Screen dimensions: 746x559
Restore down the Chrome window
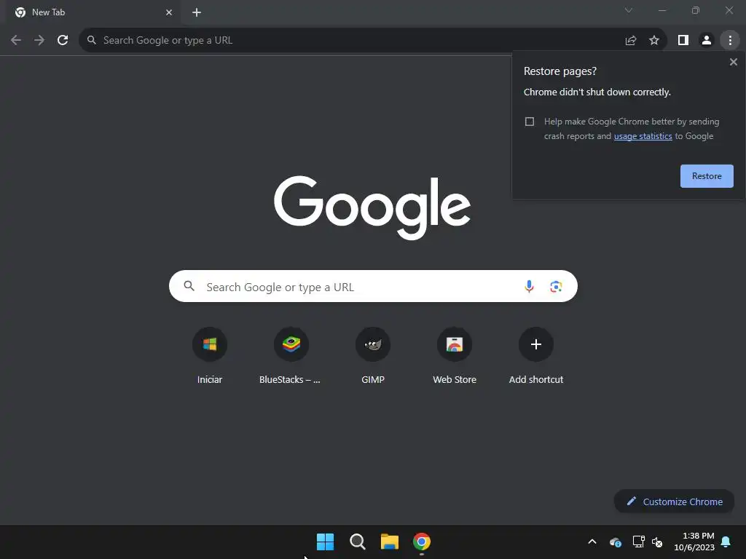click(696, 10)
